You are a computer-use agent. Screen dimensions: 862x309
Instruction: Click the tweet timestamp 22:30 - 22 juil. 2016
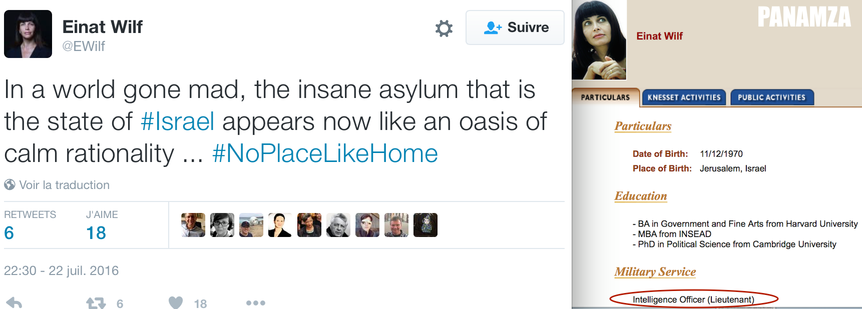pos(61,270)
